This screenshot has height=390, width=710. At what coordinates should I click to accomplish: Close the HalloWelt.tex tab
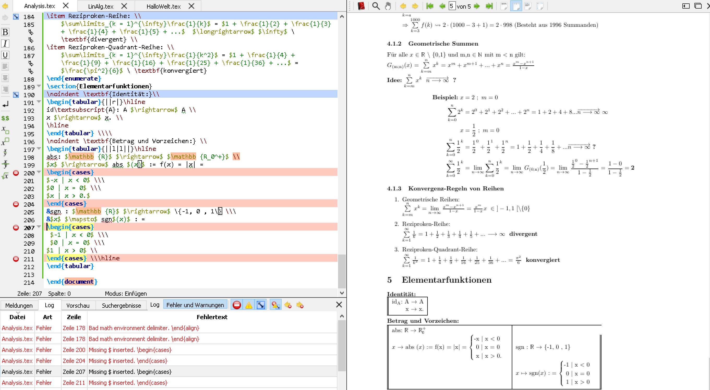[191, 6]
